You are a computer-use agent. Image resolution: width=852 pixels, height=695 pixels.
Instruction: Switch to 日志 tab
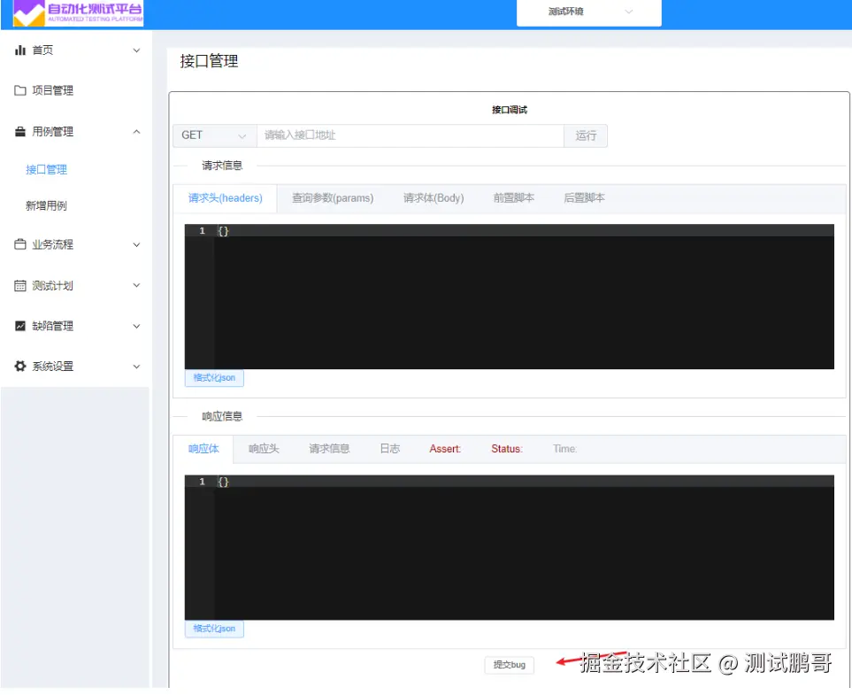pyautogui.click(x=389, y=449)
